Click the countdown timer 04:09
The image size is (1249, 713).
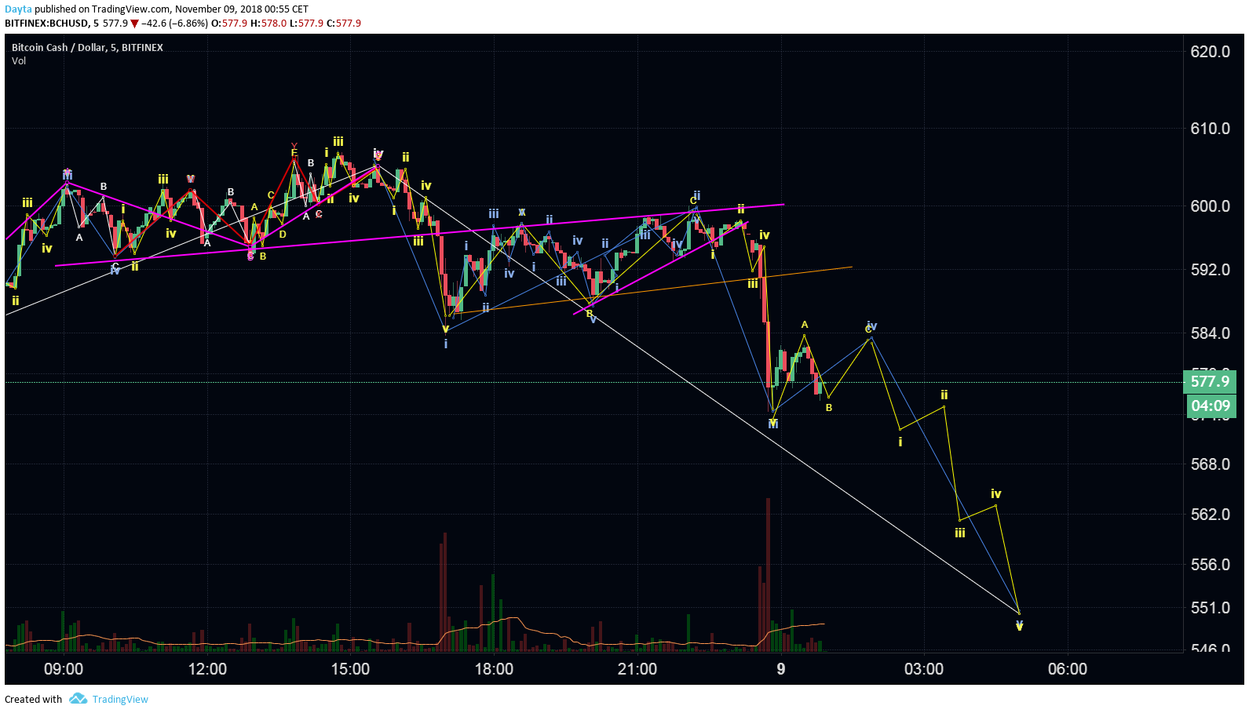(1210, 406)
